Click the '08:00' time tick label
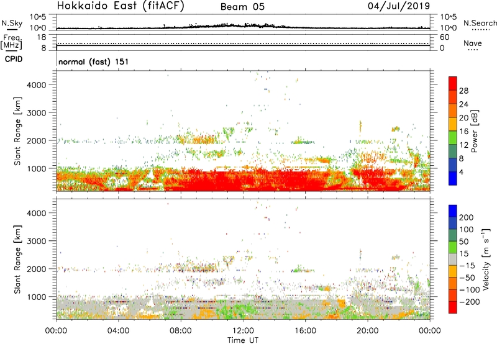The height and width of the screenshot is (344, 497). click(x=181, y=331)
